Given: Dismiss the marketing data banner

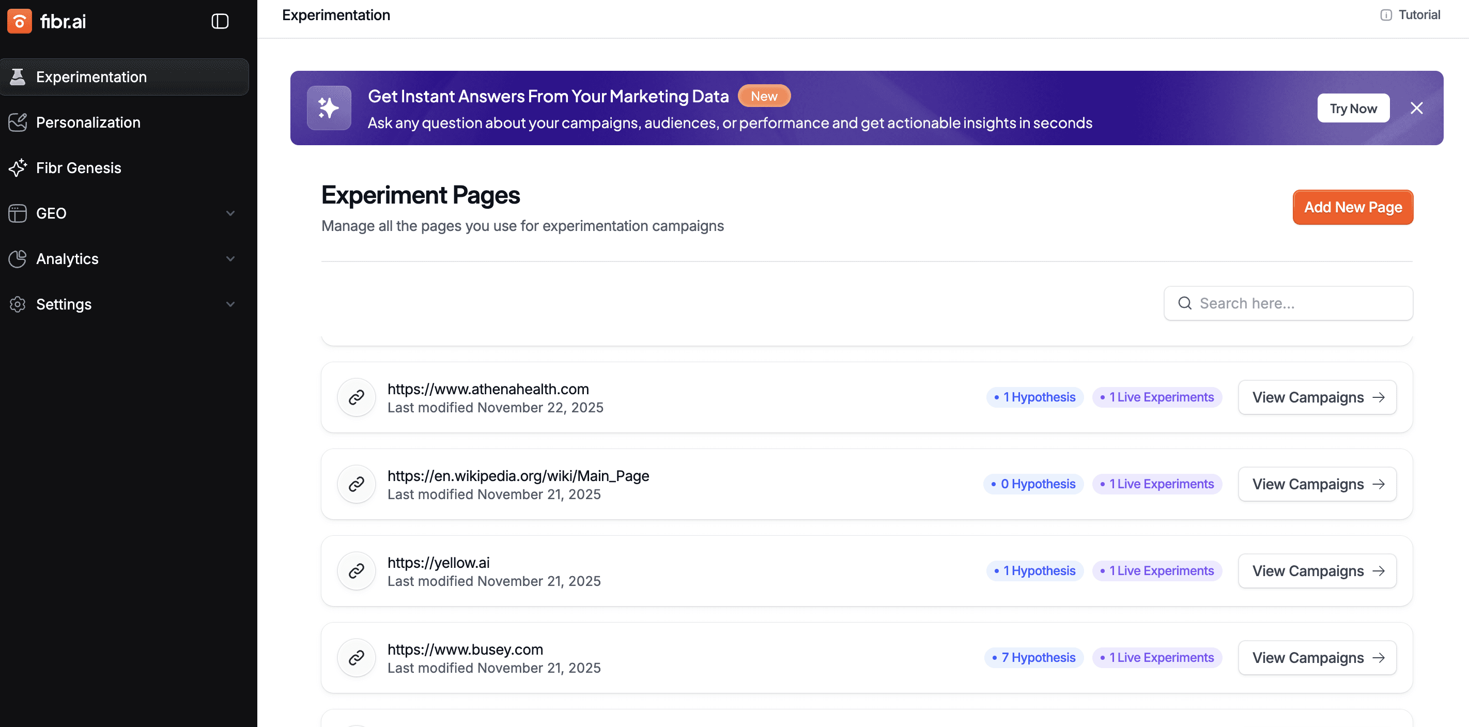Looking at the screenshot, I should (x=1416, y=109).
